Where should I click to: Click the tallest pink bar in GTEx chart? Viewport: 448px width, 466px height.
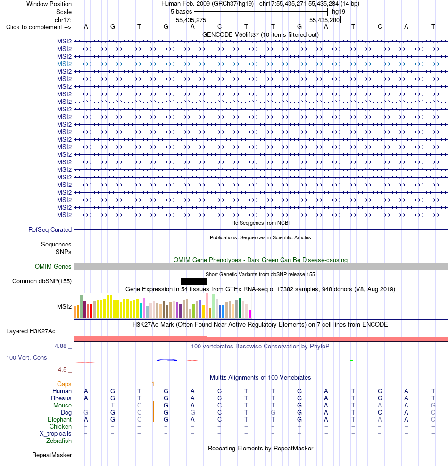[207, 305]
